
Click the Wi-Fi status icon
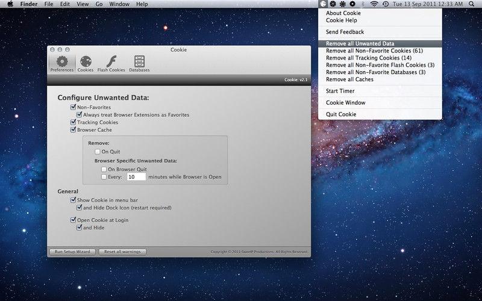(374, 4)
